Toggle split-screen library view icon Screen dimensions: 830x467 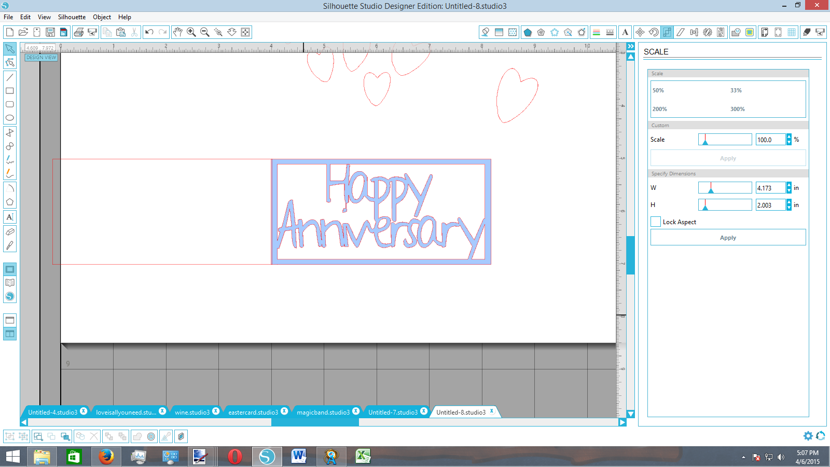(x=10, y=334)
